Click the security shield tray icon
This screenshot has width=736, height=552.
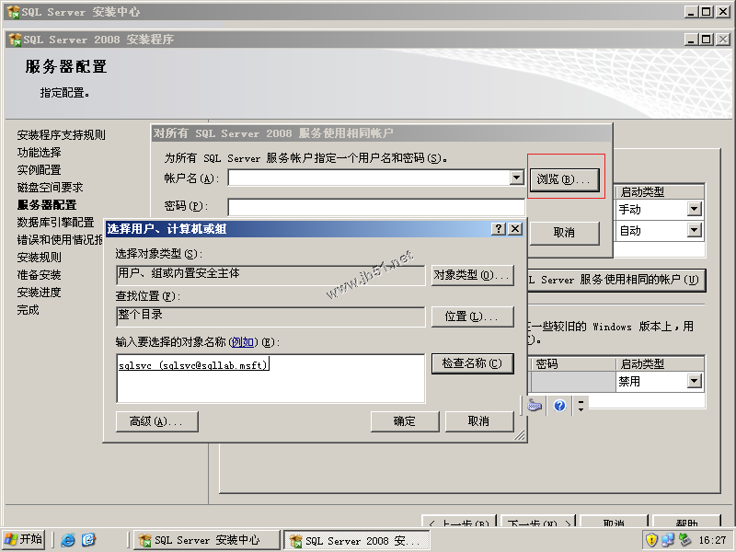[651, 540]
